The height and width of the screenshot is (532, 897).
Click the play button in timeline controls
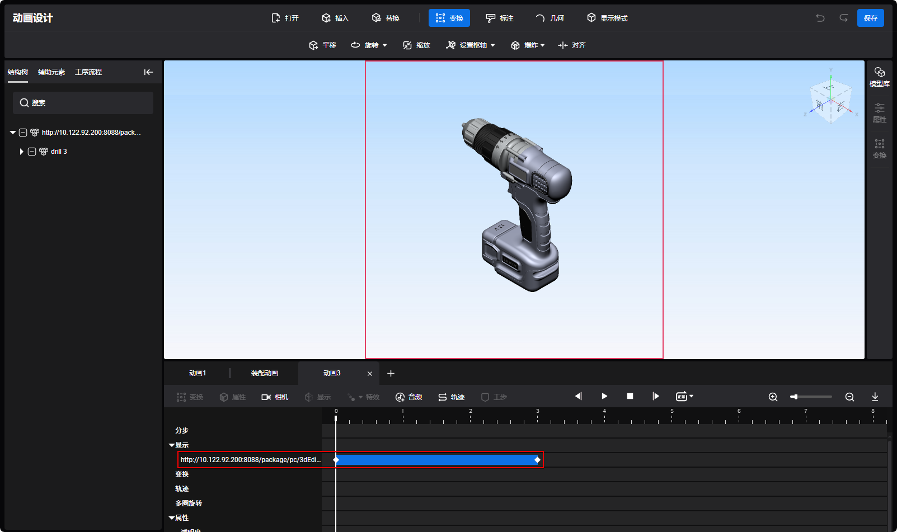pyautogui.click(x=604, y=396)
